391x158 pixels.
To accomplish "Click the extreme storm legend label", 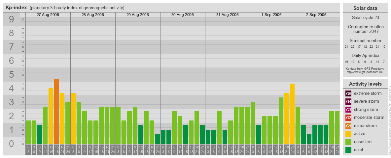I will coord(368,93).
